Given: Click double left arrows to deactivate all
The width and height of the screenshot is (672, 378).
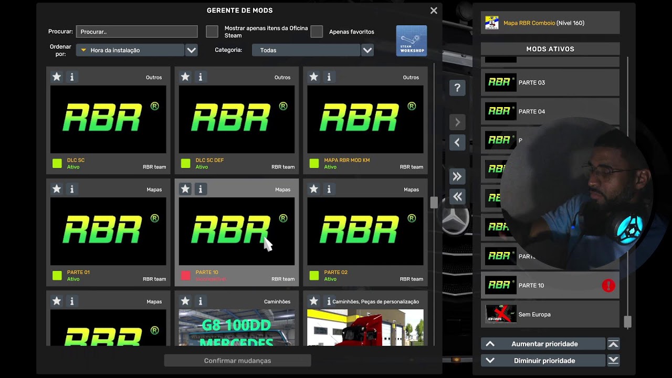Looking at the screenshot, I should tap(457, 196).
